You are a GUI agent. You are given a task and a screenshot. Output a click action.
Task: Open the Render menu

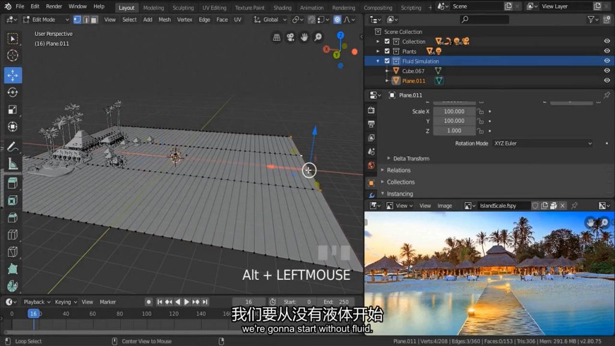(53, 6)
